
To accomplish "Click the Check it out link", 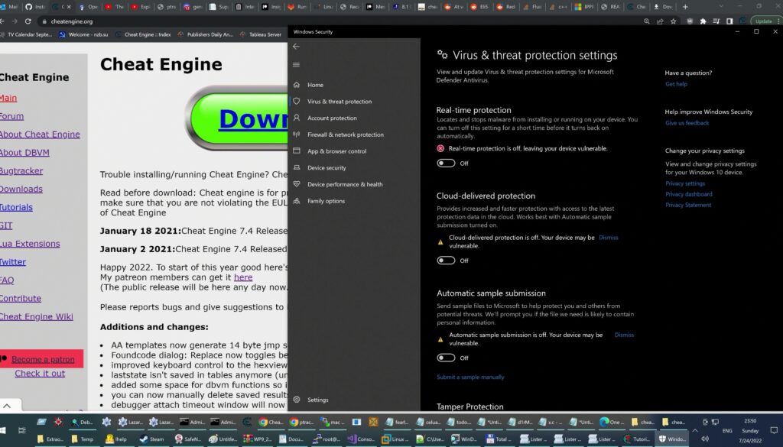I will tap(40, 373).
